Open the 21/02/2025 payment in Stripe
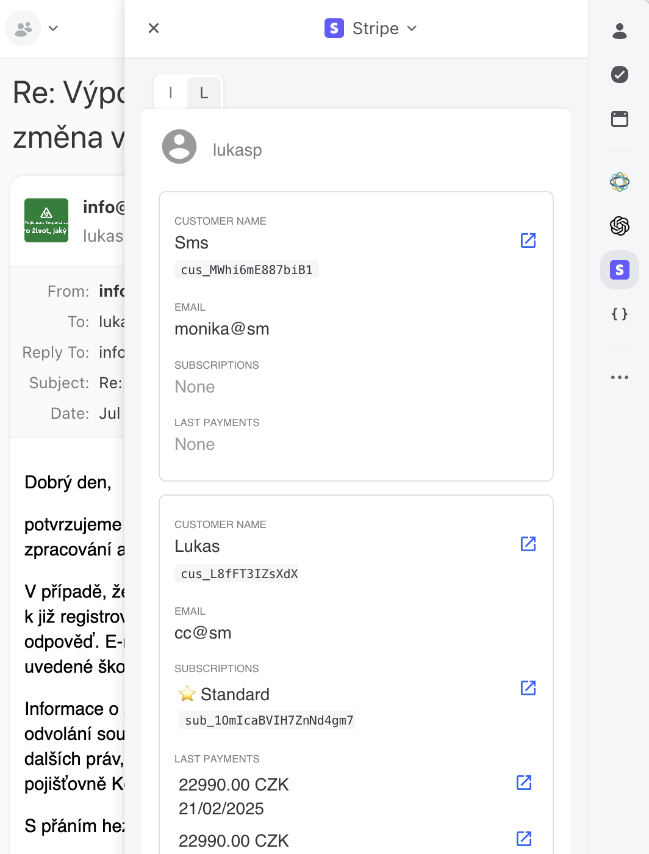This screenshot has height=854, width=649. click(x=524, y=783)
